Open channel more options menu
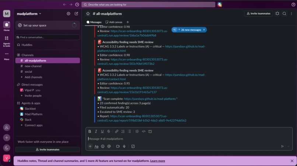Viewport: 297px width, 166px height. [x=291, y=14]
